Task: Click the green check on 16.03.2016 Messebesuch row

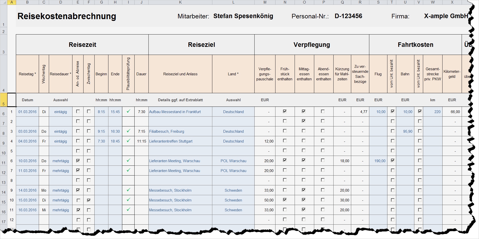Action: pos(128,210)
